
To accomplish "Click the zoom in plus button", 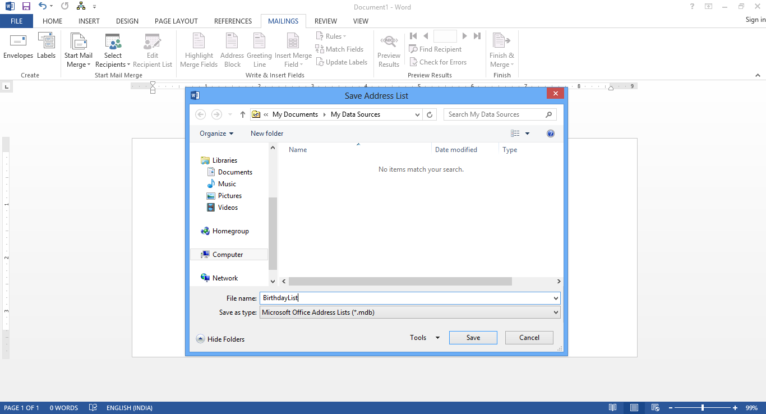I will tap(735, 408).
